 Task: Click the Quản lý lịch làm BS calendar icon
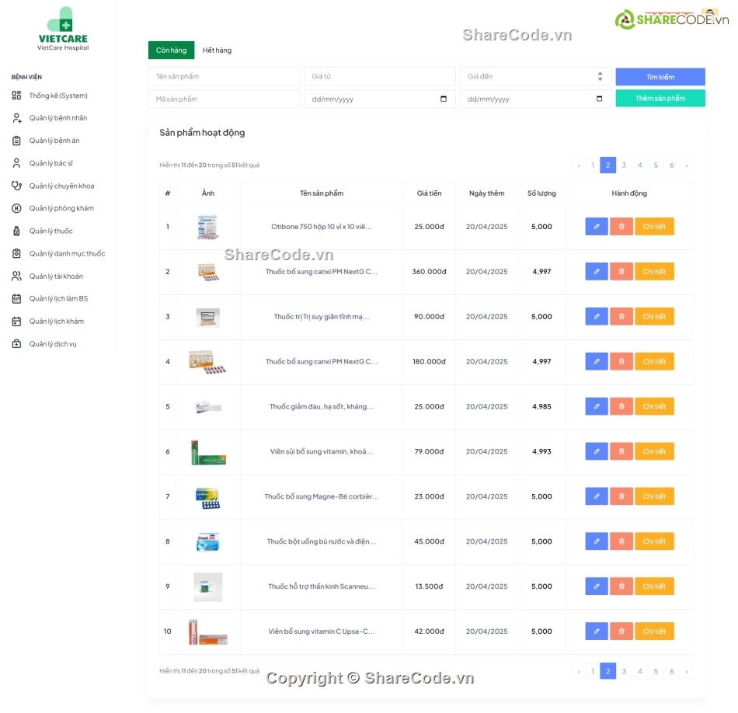[16, 299]
